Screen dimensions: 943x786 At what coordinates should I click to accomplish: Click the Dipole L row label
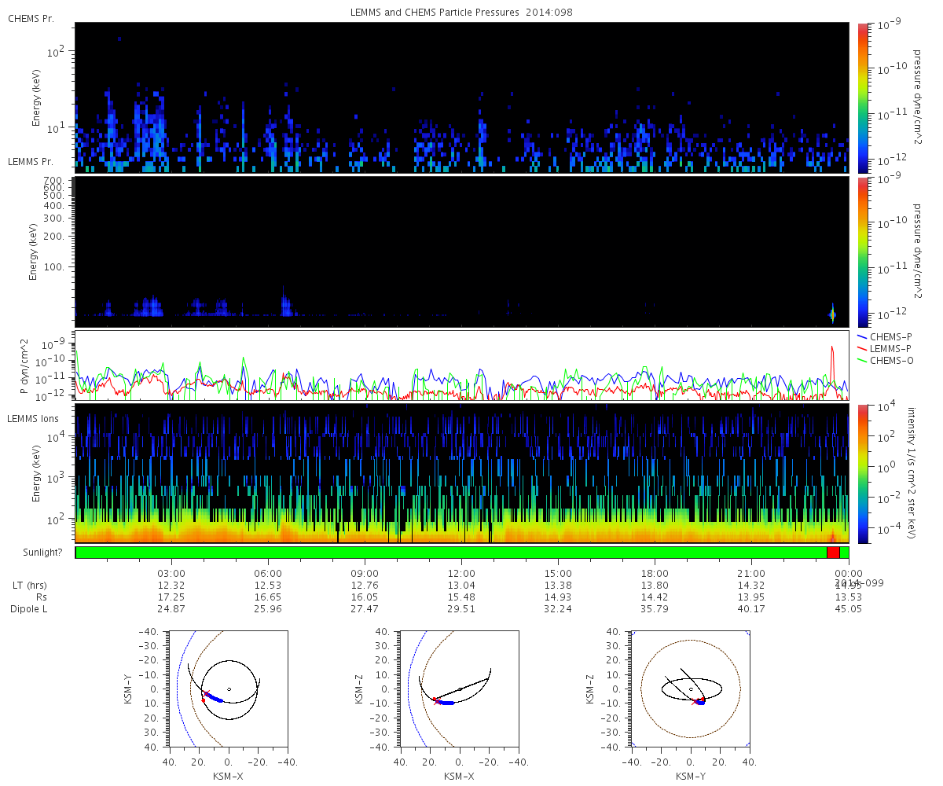click(x=31, y=609)
